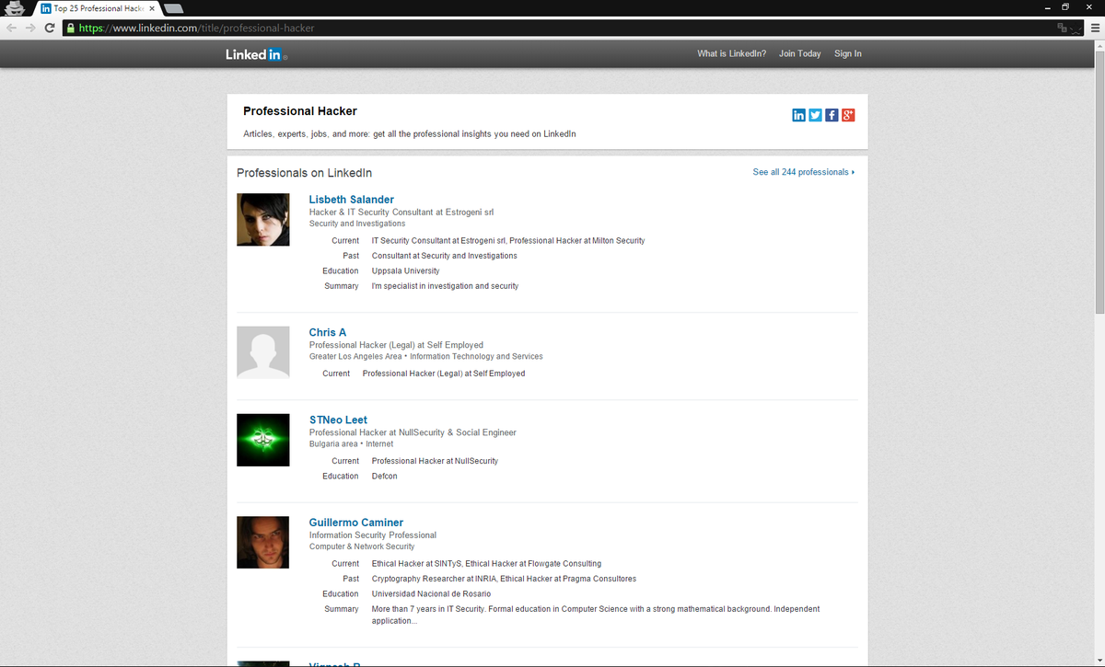Open Chris A profile name link

328,332
